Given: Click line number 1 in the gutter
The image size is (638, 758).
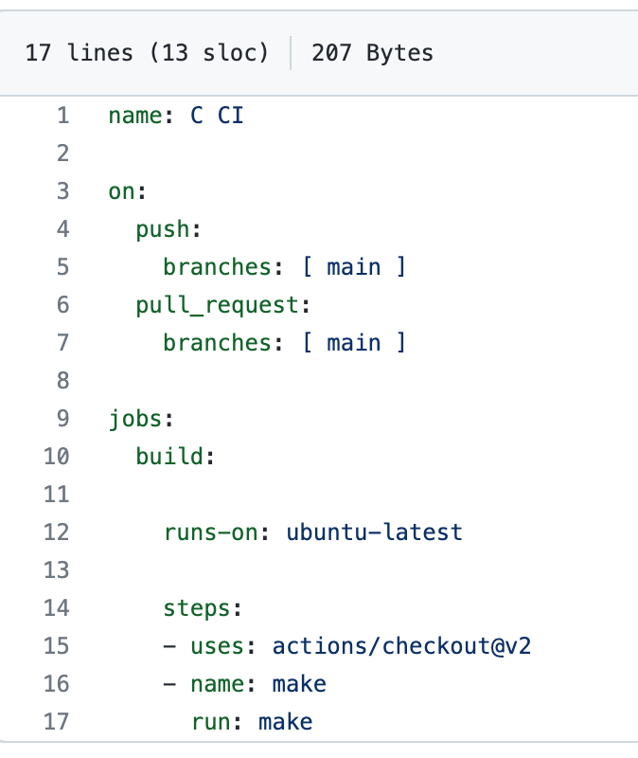Looking at the screenshot, I should tap(63, 116).
